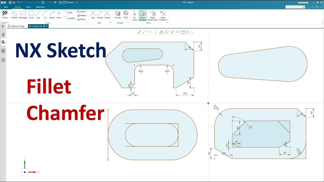Select the Line tool

pyautogui.click(x=38, y=15)
